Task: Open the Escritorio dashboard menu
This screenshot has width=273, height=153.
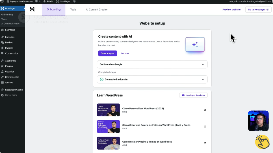Action: pyautogui.click(x=10, y=30)
